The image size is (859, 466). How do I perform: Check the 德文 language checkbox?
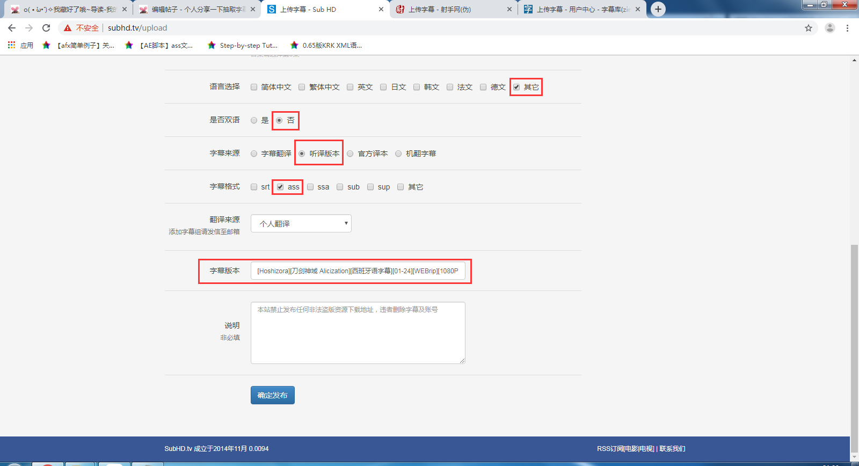(x=483, y=87)
